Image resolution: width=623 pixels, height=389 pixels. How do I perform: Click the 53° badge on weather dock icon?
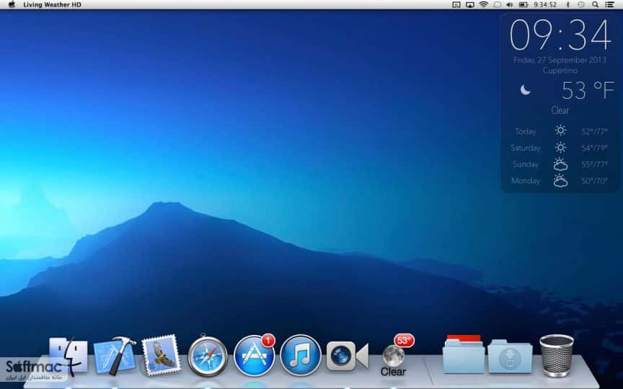coord(404,340)
